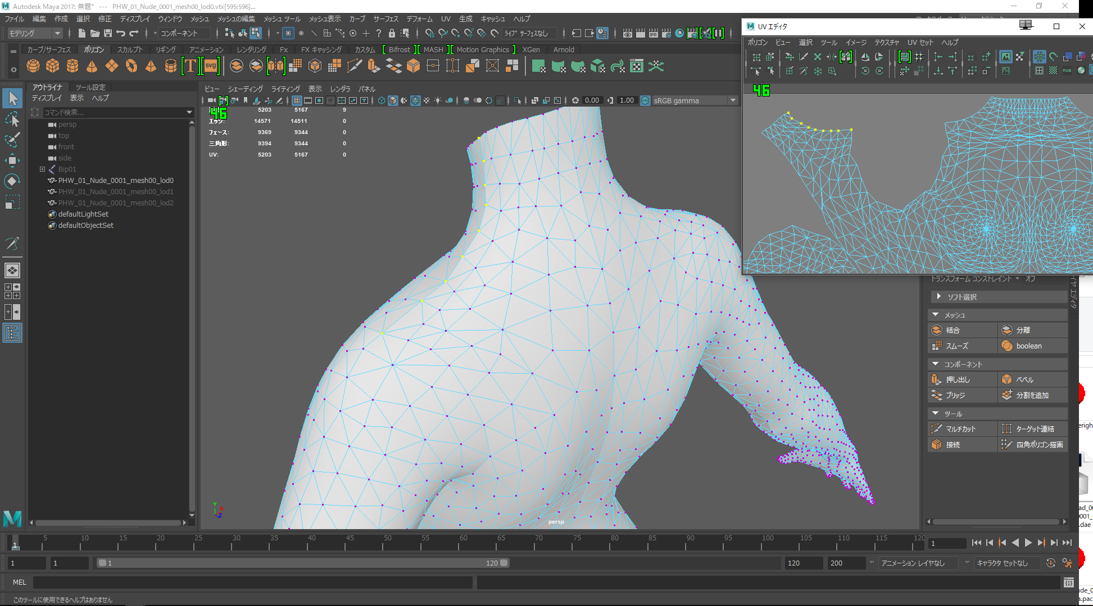The width and height of the screenshot is (1093, 606).
Task: Click the Multi-Cut tool button
Action: point(962,429)
